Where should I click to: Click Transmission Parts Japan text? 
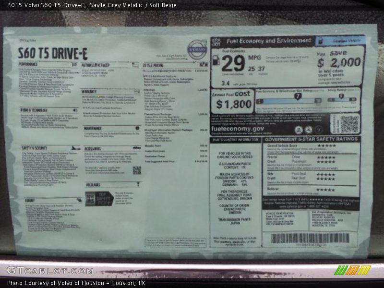click(235, 221)
